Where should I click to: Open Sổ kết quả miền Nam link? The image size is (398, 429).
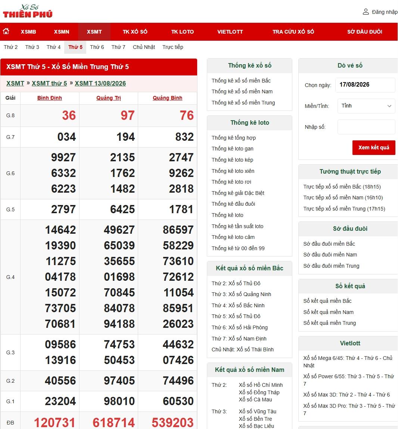tap(328, 312)
